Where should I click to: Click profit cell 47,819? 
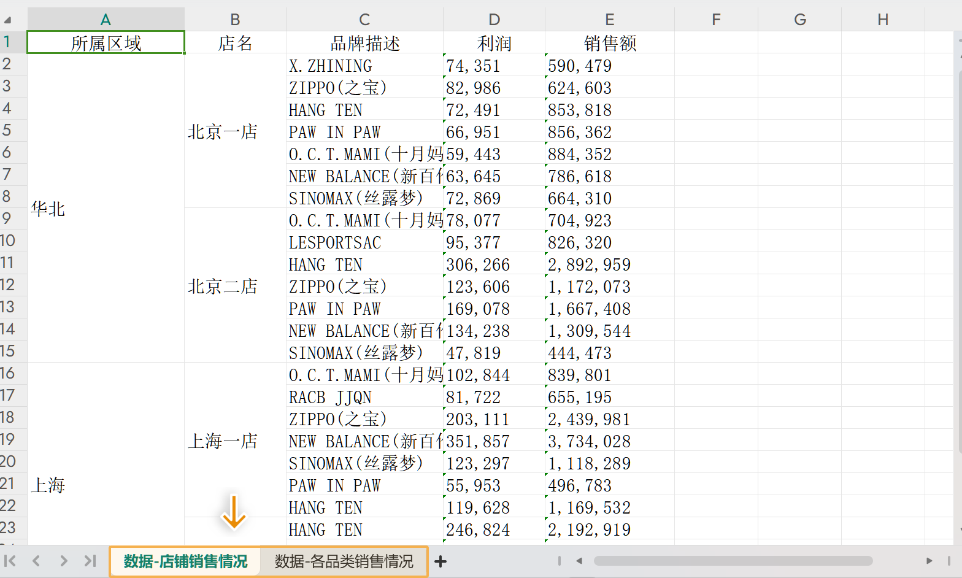pyautogui.click(x=494, y=352)
